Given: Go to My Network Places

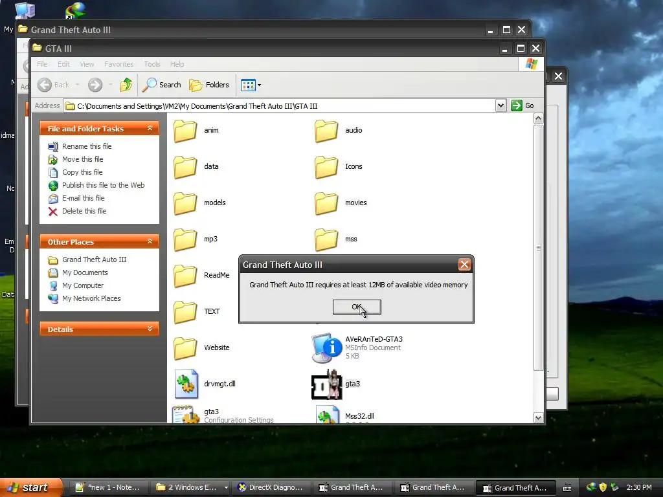Looking at the screenshot, I should 91,298.
